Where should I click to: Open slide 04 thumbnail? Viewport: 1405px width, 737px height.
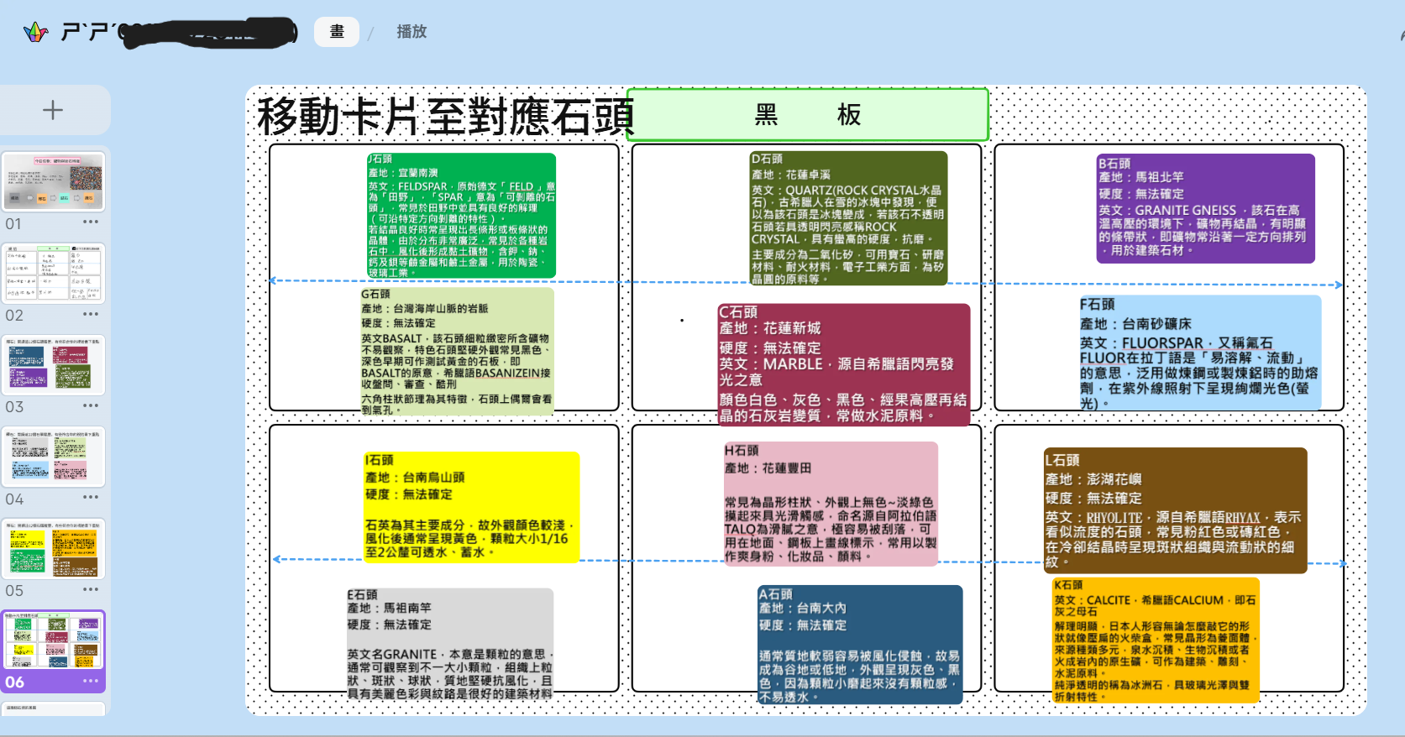point(54,457)
